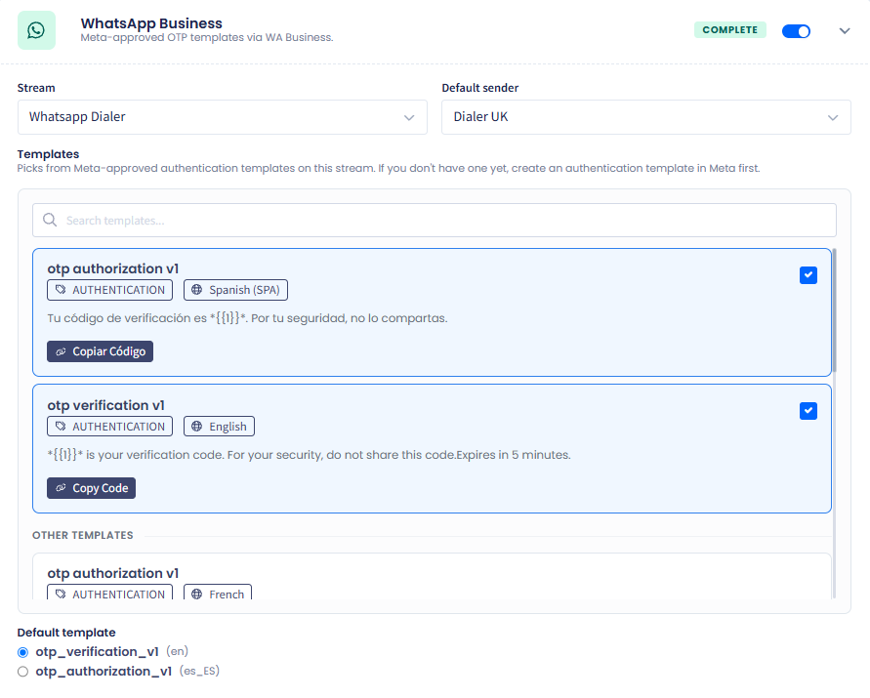The height and width of the screenshot is (698, 870).
Task: Select the otp_verification_v1 default template radio
Action: coord(22,652)
